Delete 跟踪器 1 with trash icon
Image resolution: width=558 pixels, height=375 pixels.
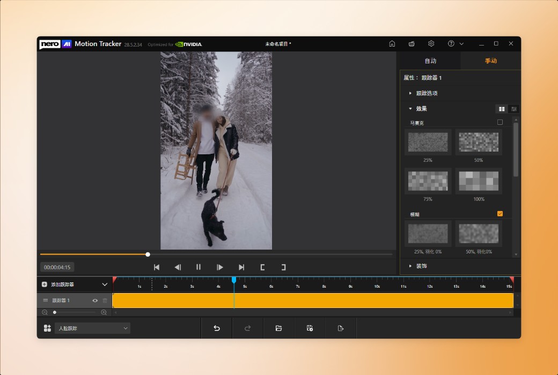(x=105, y=301)
